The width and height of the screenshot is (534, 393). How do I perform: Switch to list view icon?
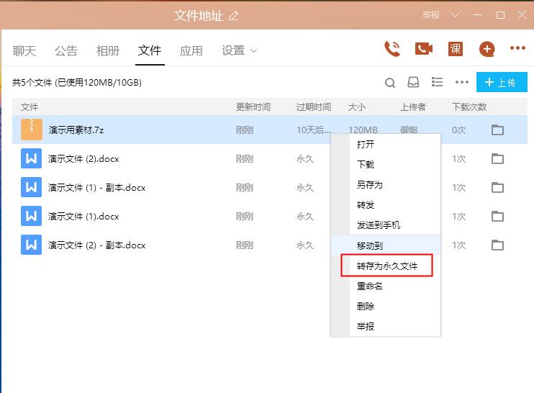(x=438, y=82)
